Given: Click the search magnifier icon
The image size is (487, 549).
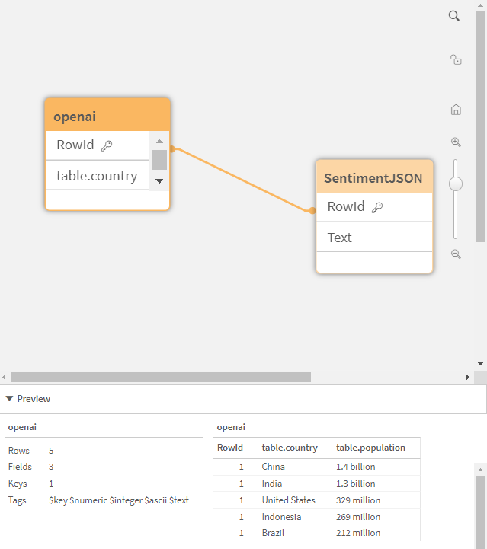Looking at the screenshot, I should [x=454, y=16].
